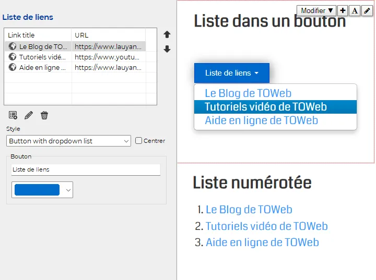Image resolution: width=376 pixels, height=280 pixels.
Task: Select the Tutoriels vidé... table row
Action: pos(75,57)
